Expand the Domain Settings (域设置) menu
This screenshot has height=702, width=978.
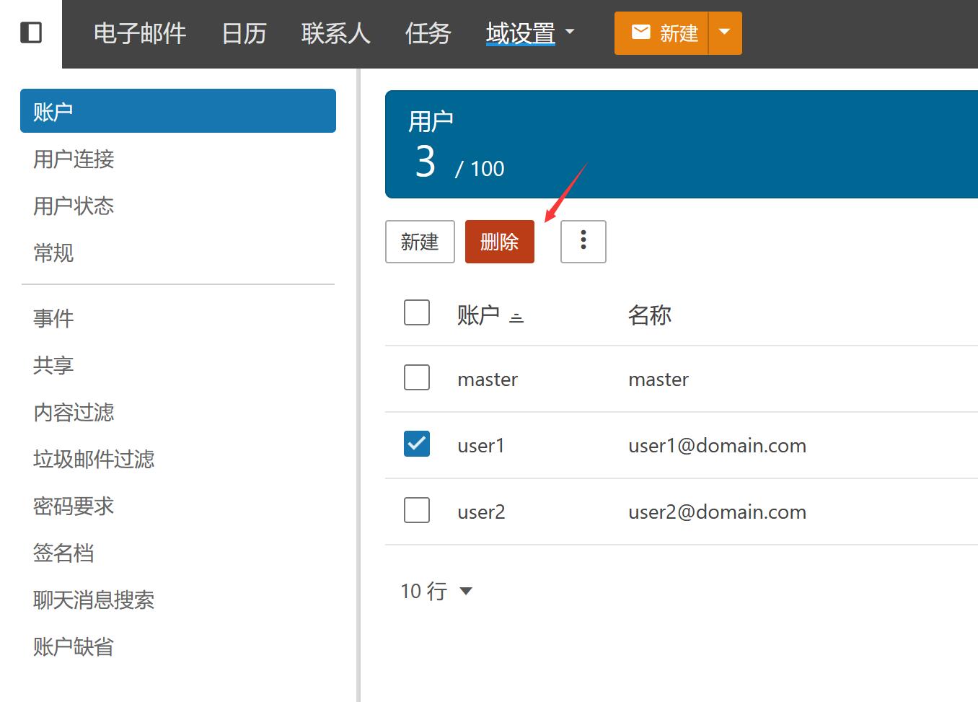pyautogui.click(x=529, y=33)
